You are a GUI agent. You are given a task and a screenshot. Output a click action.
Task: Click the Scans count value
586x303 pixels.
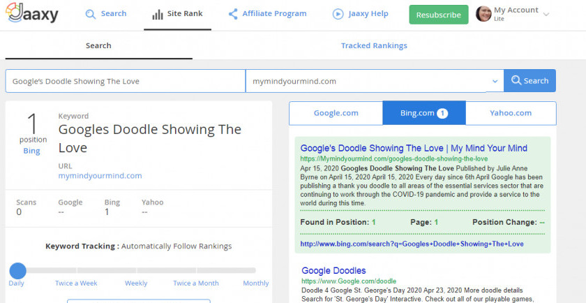point(19,212)
